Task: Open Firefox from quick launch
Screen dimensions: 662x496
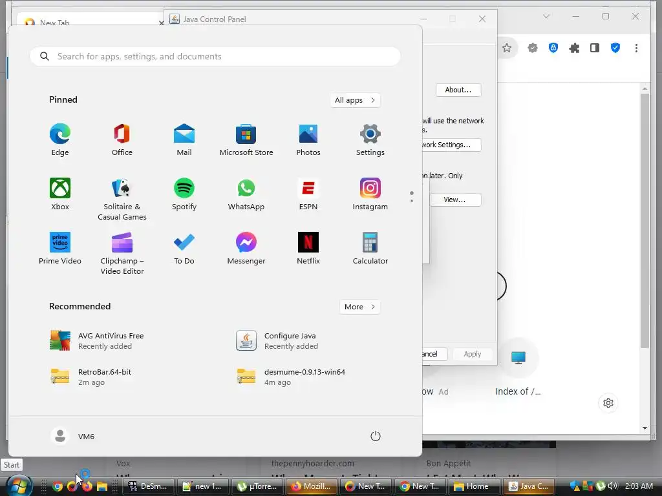Action: coord(87,486)
